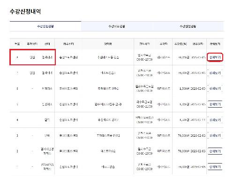Click the 수강료(원) column header
The image size is (234, 180).
(181, 44)
